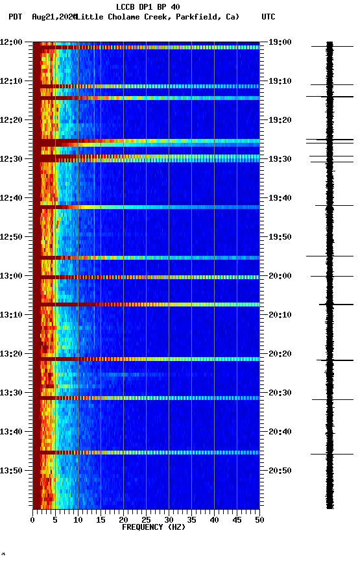Click the "20:30" UTC time label
The image size is (358, 561).
pyautogui.click(x=280, y=393)
